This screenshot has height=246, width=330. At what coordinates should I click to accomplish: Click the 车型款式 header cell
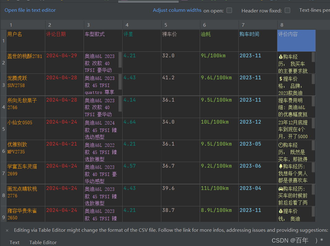pyautogui.click(x=103, y=41)
